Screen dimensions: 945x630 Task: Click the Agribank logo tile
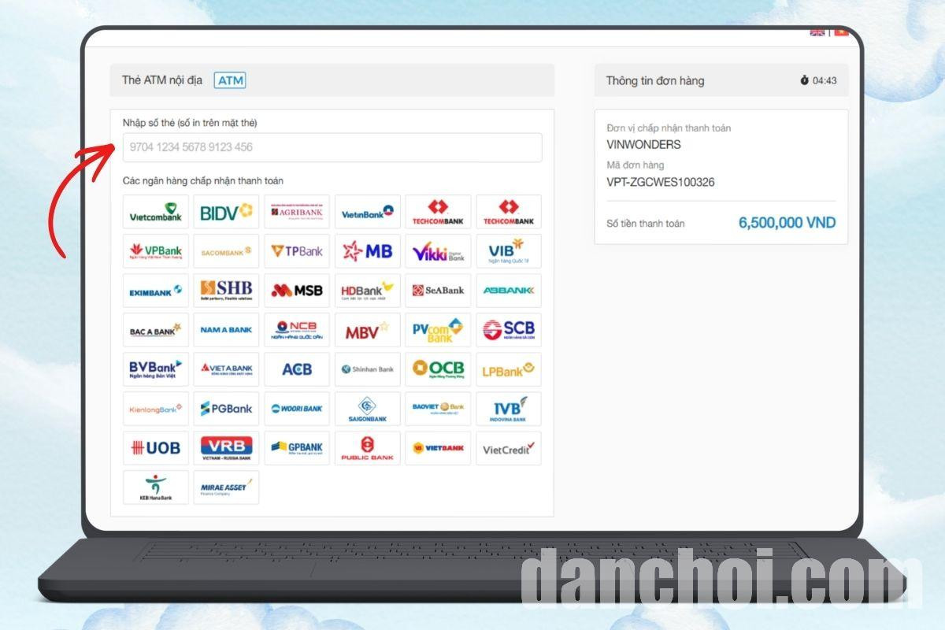(297, 212)
